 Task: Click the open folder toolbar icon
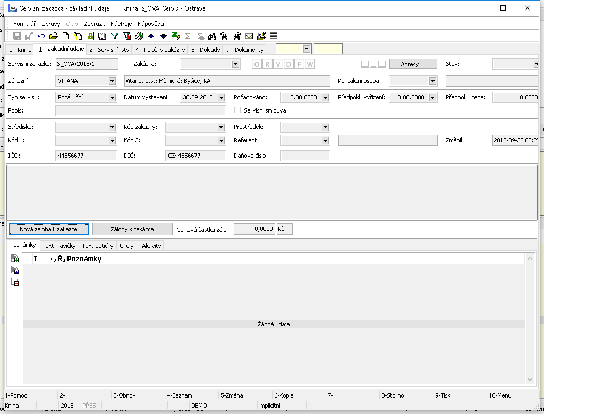53,36
